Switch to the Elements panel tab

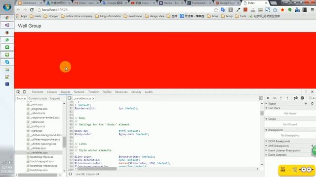tap(38, 92)
